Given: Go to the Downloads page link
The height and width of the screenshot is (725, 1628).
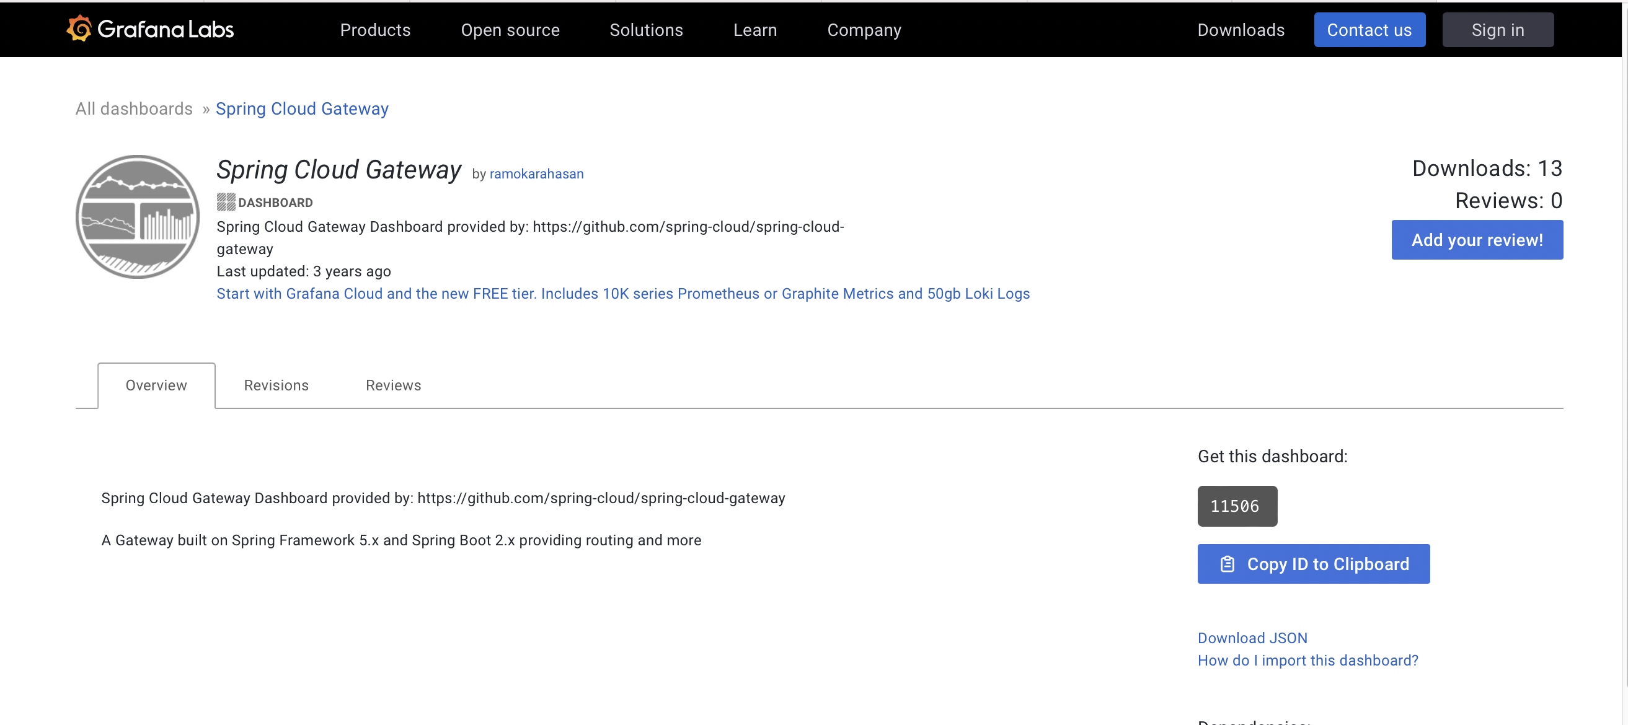Looking at the screenshot, I should coord(1240,30).
